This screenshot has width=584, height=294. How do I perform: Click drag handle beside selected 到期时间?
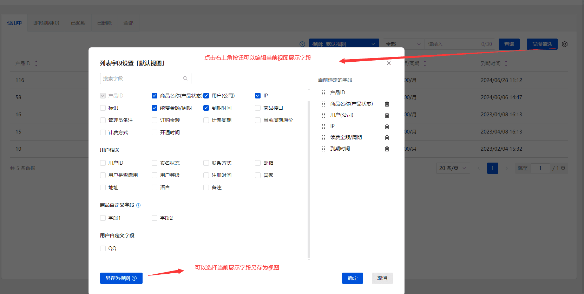[x=323, y=149]
